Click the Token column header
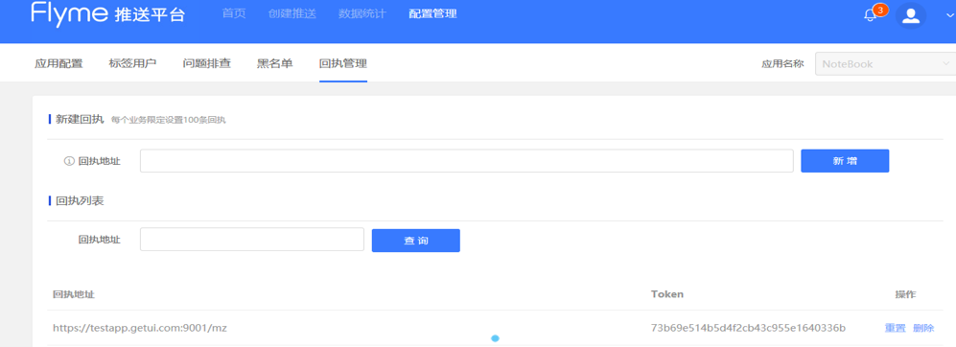This screenshot has width=956, height=347. [x=667, y=294]
